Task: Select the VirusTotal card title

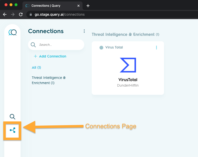Action: (x=128, y=80)
